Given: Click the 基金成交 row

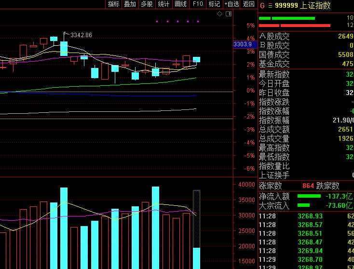Looking at the screenshot, I should [x=306, y=64].
